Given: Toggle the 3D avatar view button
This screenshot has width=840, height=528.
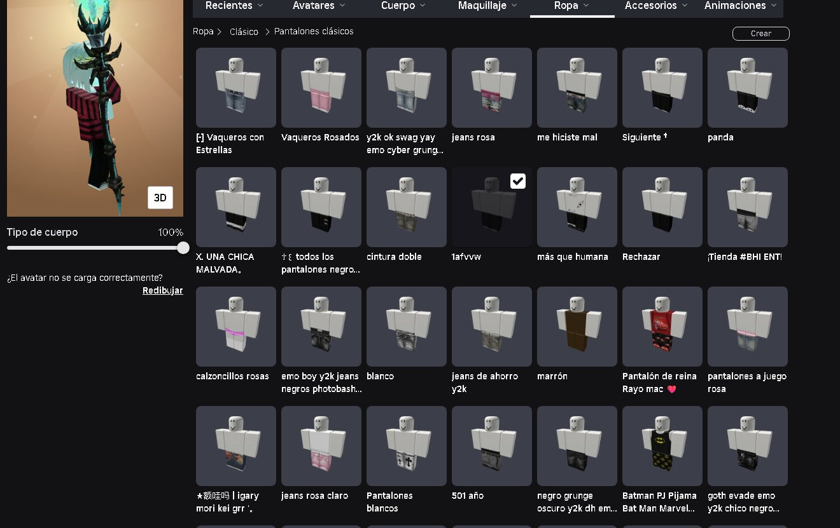Looking at the screenshot, I should (x=160, y=198).
